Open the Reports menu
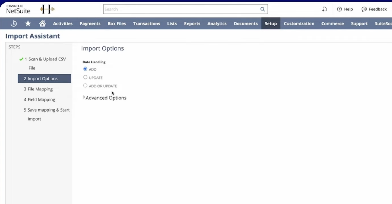 click(192, 24)
